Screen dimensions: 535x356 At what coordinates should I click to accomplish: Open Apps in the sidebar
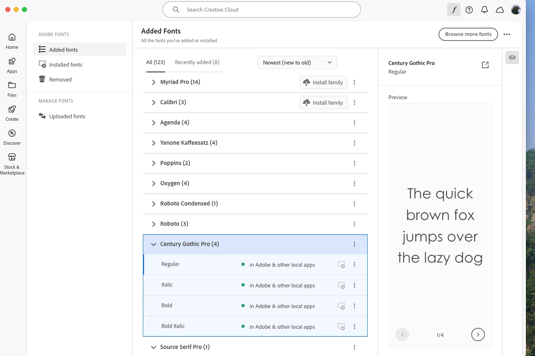[x=12, y=65]
